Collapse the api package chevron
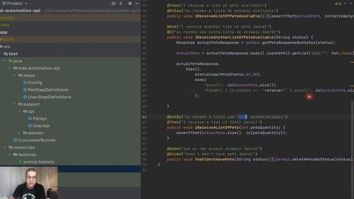Image resolution: width=354 pixels, height=199 pixels. tap(19, 112)
